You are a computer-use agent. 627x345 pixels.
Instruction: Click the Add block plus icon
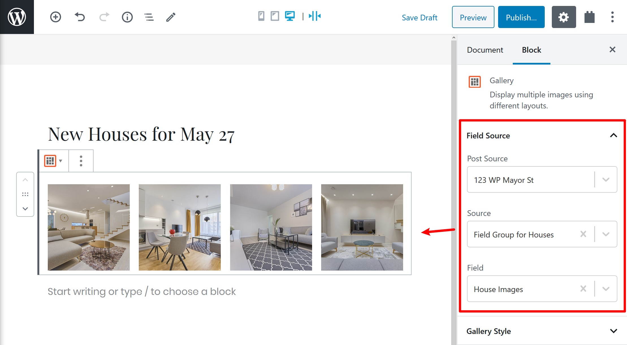(x=55, y=17)
